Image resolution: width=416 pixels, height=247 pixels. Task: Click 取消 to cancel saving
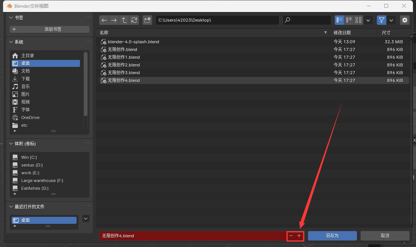[x=385, y=235]
